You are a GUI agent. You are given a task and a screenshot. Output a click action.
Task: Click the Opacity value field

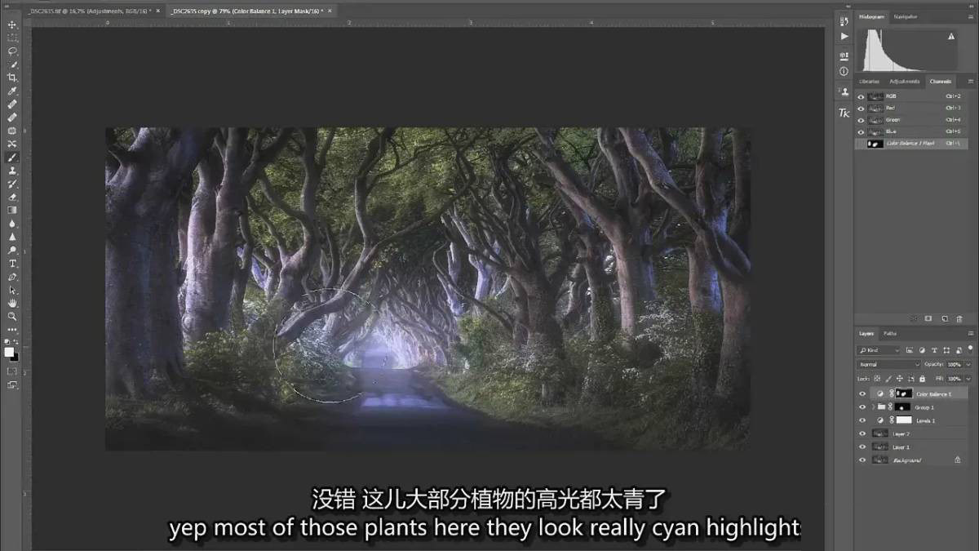[955, 364]
